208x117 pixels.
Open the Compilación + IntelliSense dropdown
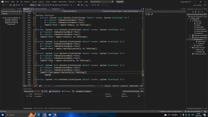84,91
